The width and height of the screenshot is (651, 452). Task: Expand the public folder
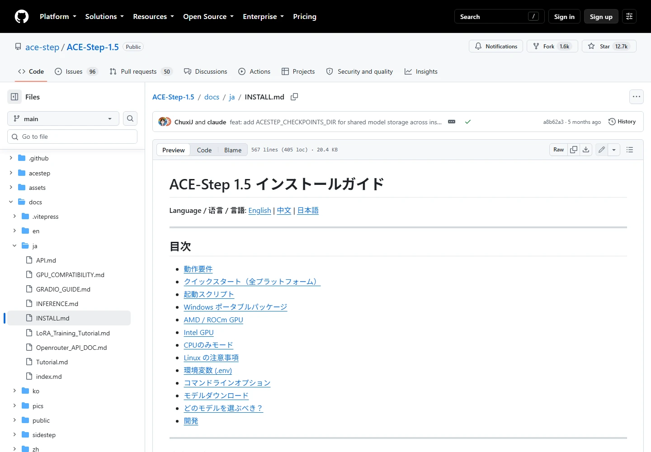pyautogui.click(x=14, y=420)
